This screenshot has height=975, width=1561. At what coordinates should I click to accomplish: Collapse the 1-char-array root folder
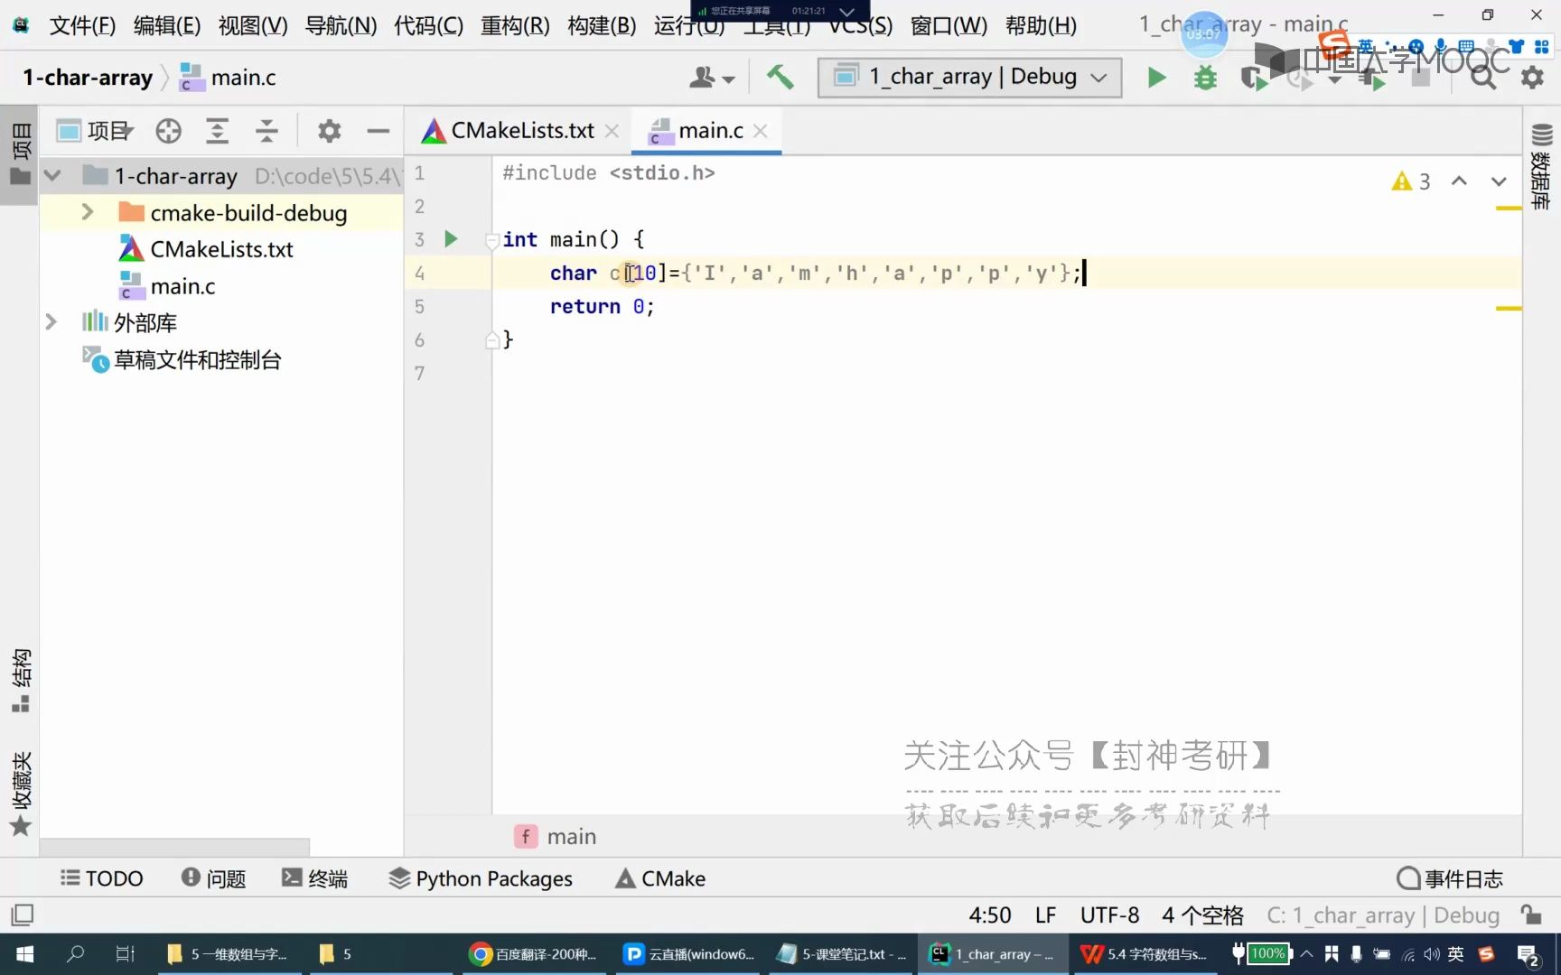click(52, 175)
